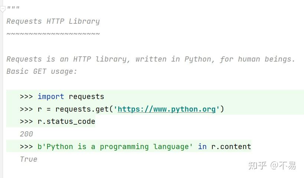Click the blue "in" keyword before r.content
Viewport: 304px width, 178px height.
pos(202,147)
